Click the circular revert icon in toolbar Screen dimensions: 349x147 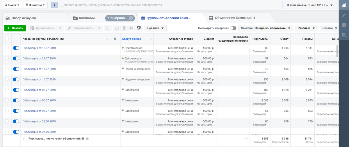pyautogui.click(x=117, y=28)
